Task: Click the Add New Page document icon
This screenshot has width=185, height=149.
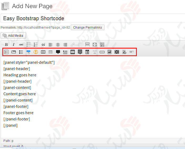Action: point(5,6)
